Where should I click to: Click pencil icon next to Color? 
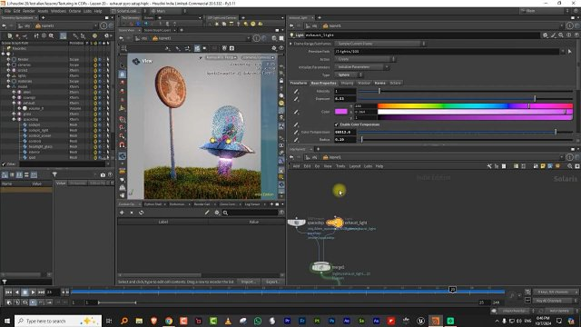(296, 112)
